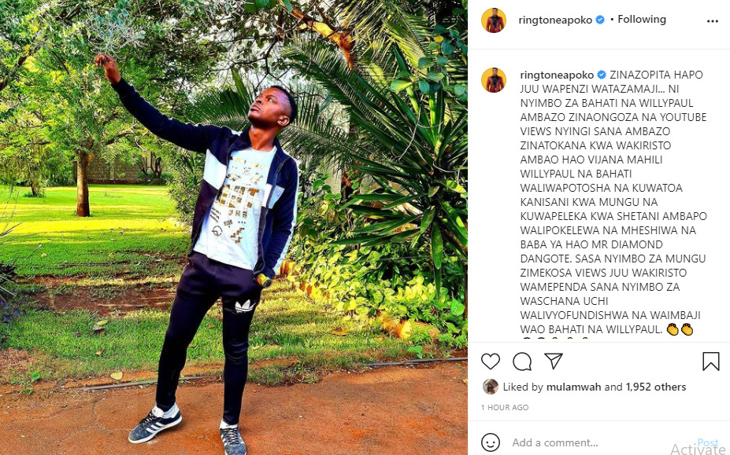Focus the Add a comment field
Viewport: 730px width, 455px height.
tap(601, 442)
